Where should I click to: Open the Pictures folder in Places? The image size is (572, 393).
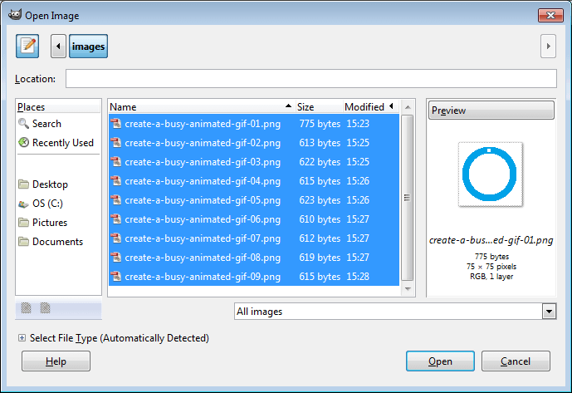50,223
